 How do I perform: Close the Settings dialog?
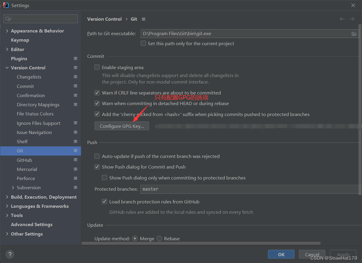tap(353, 5)
